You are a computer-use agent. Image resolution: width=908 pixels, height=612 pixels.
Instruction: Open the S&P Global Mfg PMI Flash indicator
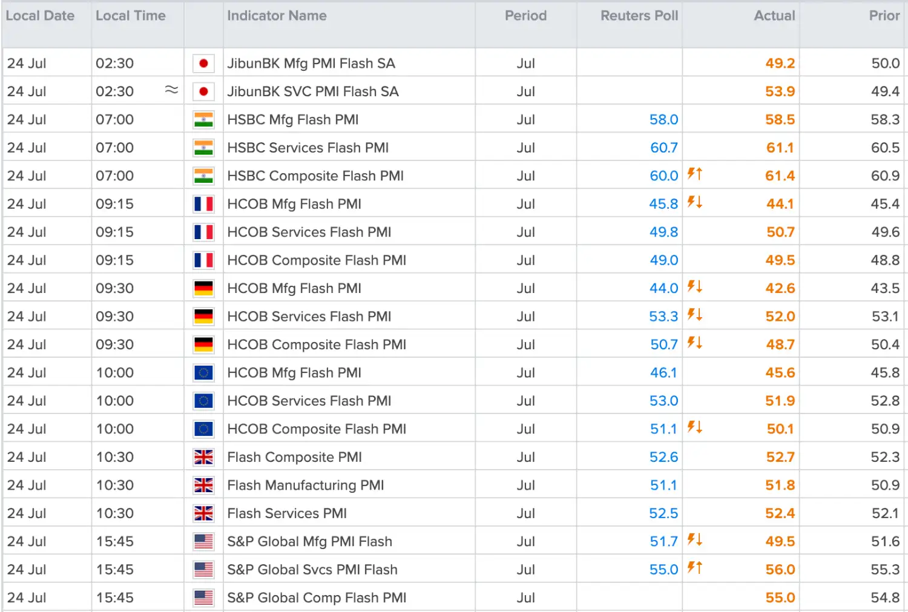tap(310, 542)
